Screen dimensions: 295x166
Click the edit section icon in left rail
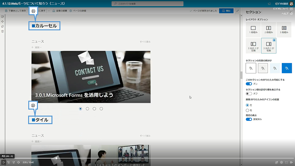click(2, 17)
